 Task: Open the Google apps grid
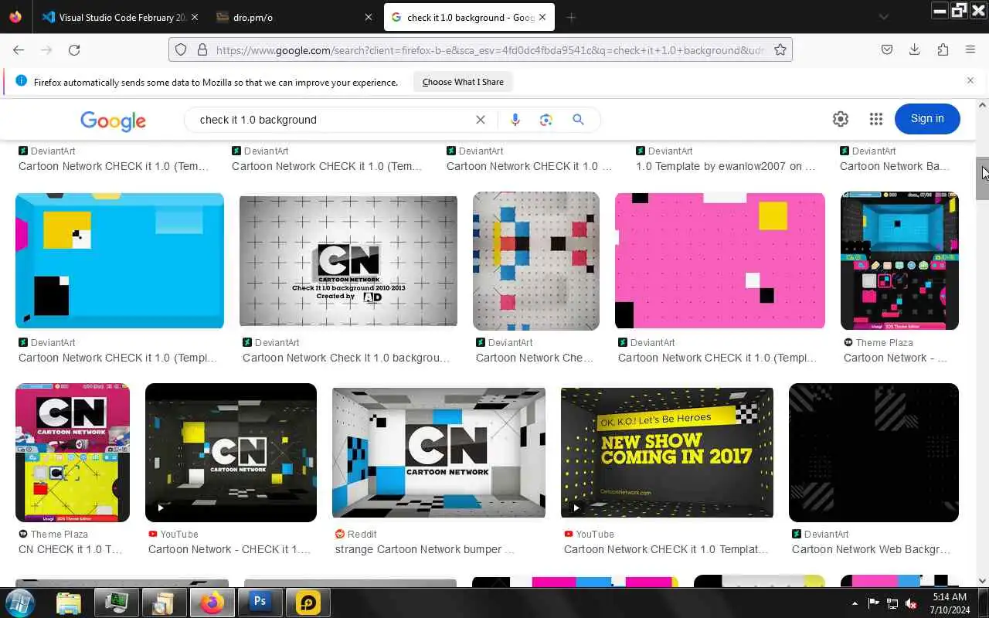[875, 119]
